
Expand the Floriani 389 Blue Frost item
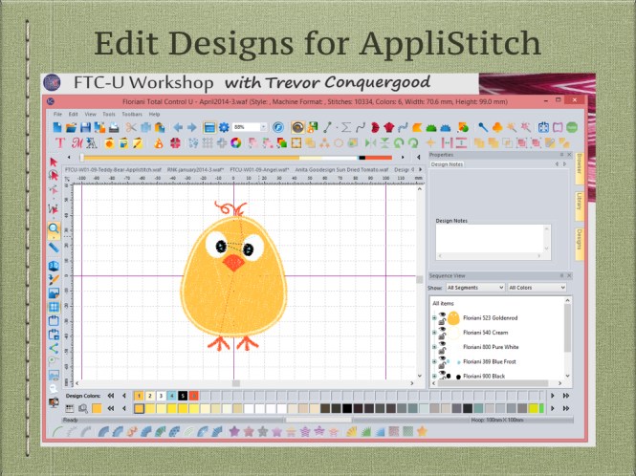(434, 362)
